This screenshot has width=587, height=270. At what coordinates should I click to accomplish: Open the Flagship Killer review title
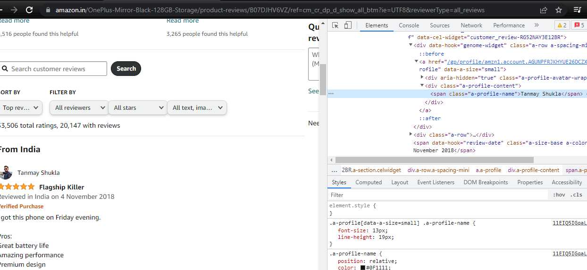(62, 187)
